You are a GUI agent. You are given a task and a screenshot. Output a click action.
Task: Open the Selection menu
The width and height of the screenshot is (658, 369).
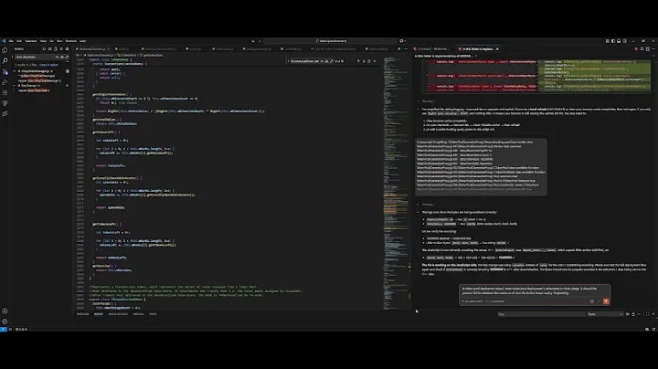pyautogui.click(x=31, y=41)
